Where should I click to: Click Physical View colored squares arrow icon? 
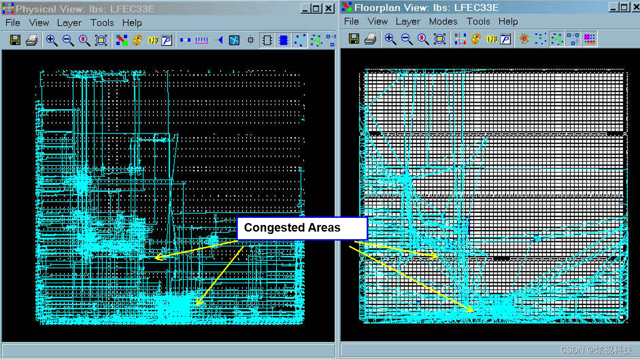click(122, 40)
